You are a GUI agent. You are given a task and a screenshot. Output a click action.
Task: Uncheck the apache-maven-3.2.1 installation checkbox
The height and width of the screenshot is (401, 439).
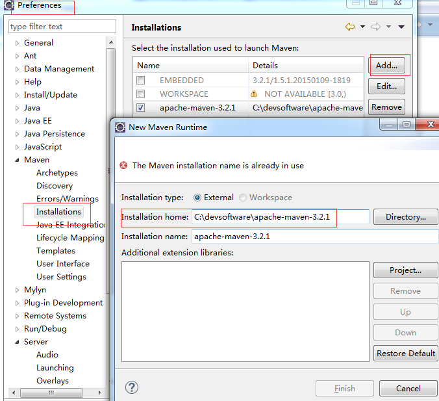[140, 108]
